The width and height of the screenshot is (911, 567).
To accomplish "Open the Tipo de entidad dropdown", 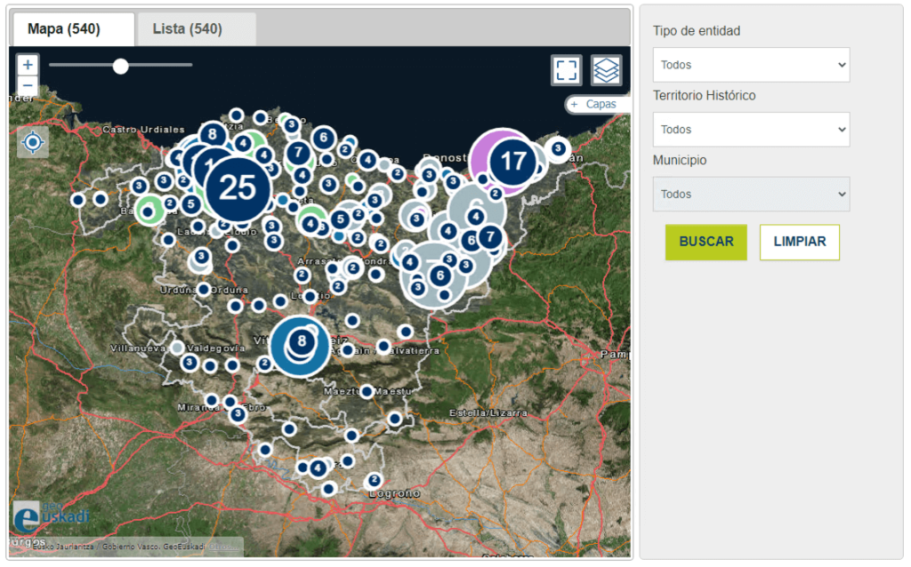I will (751, 65).
